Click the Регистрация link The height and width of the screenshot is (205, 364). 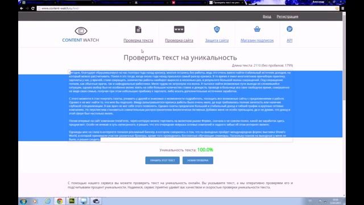pyautogui.click(x=287, y=17)
